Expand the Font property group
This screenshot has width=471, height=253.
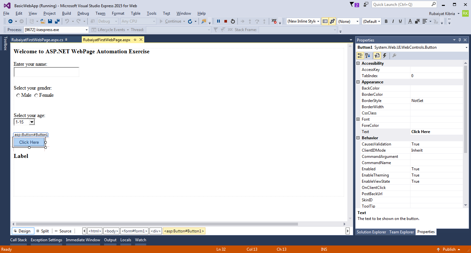(358, 119)
